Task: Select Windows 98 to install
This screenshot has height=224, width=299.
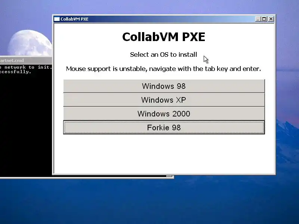Action: pos(164,86)
